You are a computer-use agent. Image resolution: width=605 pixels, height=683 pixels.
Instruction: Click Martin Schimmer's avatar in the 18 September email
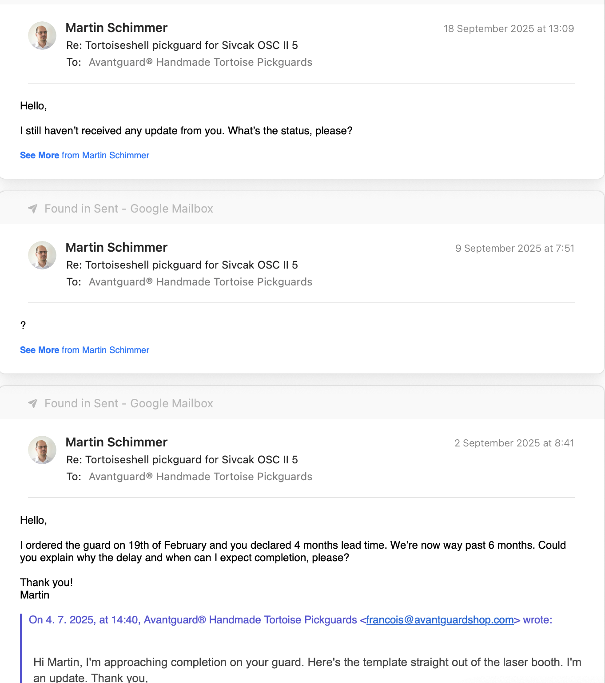[x=42, y=36]
